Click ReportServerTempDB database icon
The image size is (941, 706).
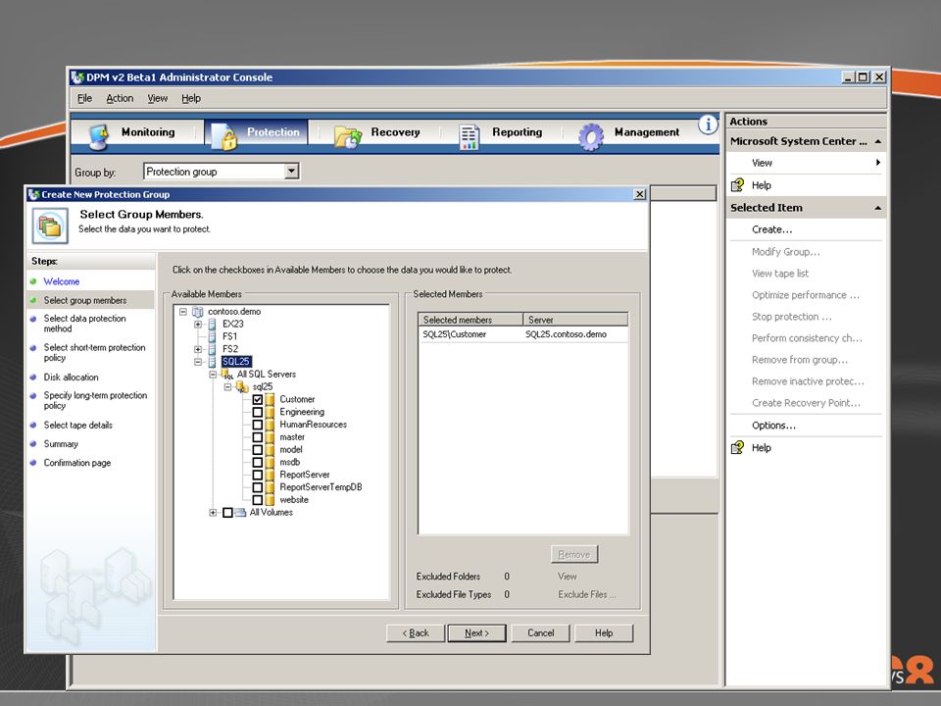[x=270, y=487]
